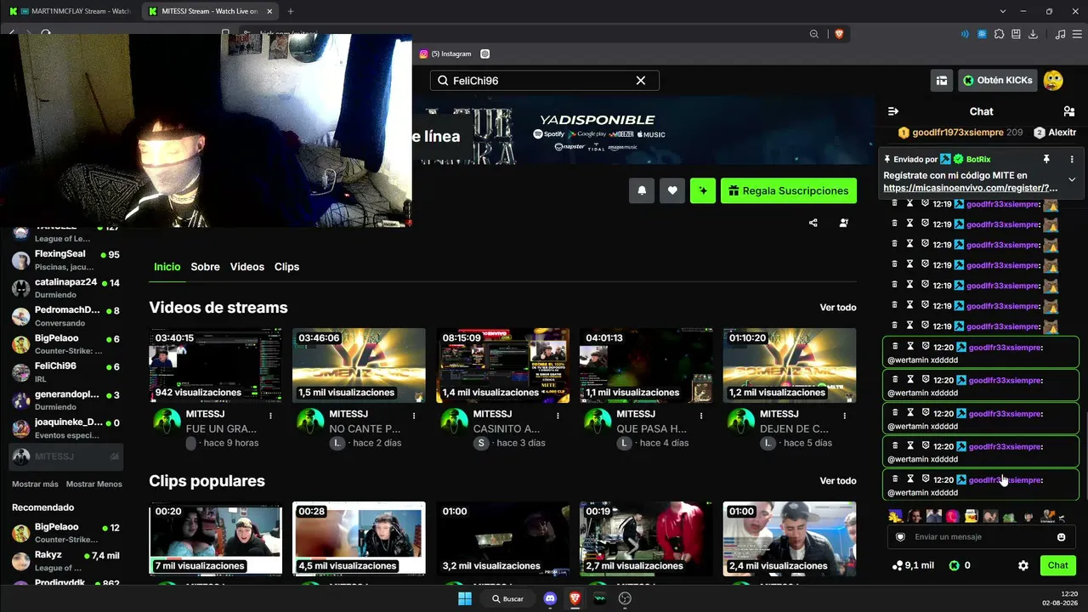Open the browser extensions puzzle icon
1088x612 pixels.
[x=1000, y=34]
